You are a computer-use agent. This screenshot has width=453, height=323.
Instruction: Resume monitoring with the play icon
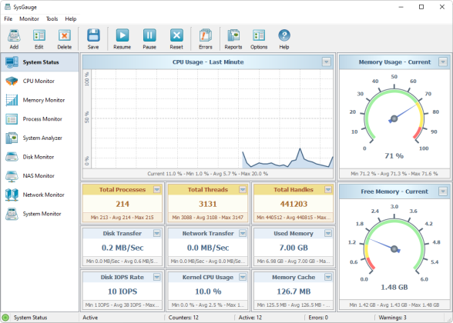122,35
